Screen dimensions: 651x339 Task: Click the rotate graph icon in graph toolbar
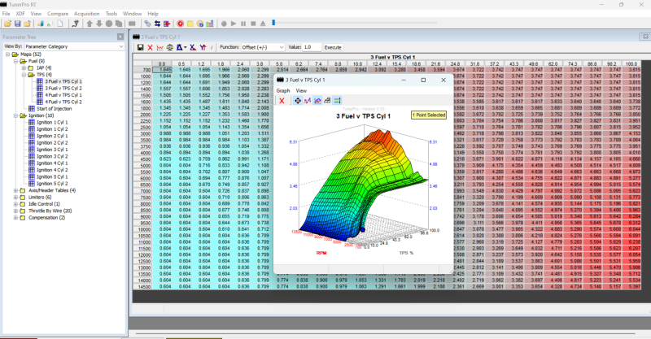coord(298,101)
